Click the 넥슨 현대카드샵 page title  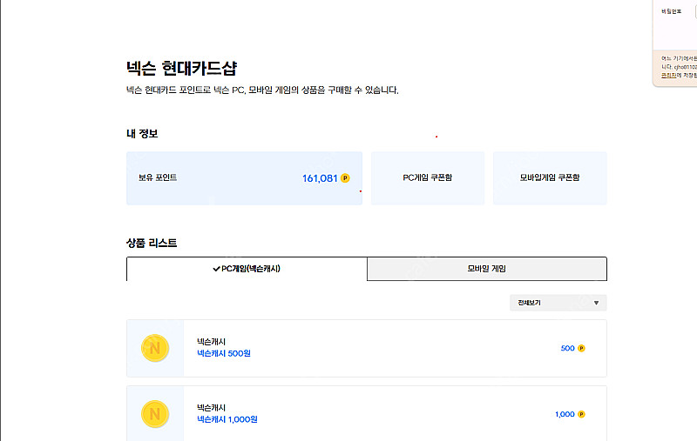click(181, 69)
